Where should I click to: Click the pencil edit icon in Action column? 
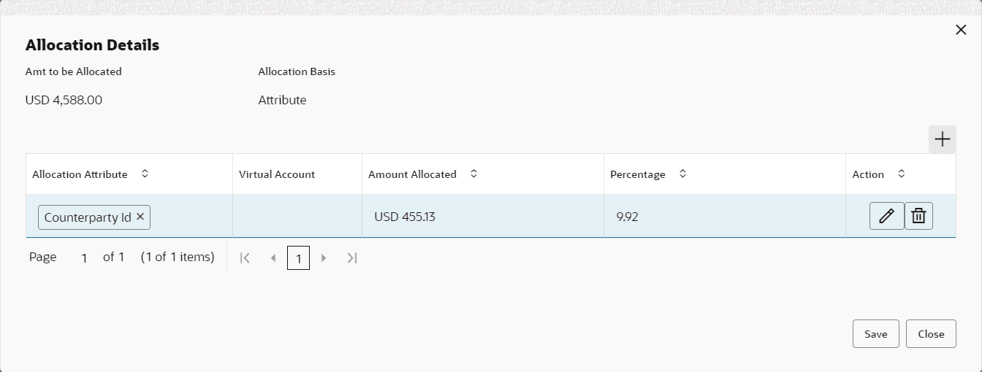coord(886,216)
